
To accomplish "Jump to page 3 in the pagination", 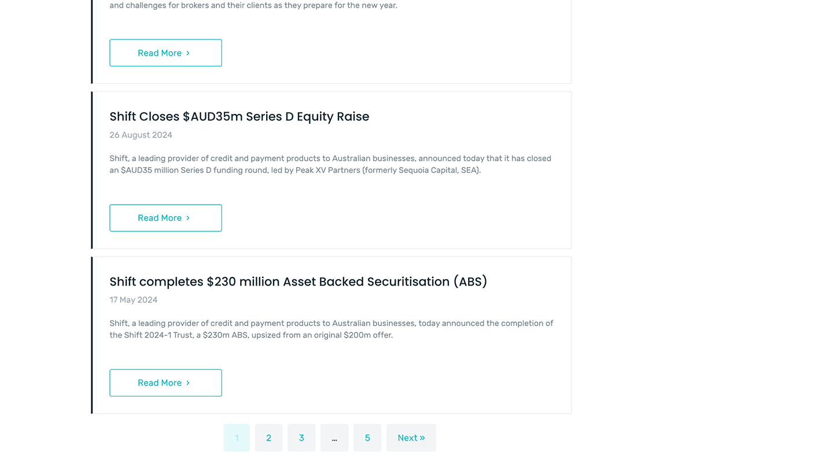I will click(x=301, y=438).
